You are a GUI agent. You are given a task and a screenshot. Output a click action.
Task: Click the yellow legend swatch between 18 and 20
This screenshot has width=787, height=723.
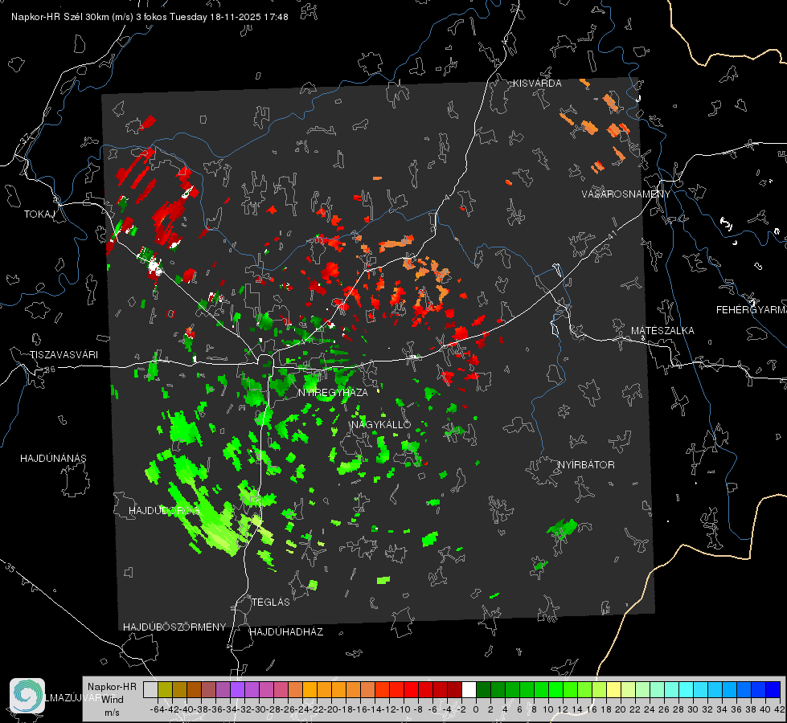pyautogui.click(x=614, y=689)
